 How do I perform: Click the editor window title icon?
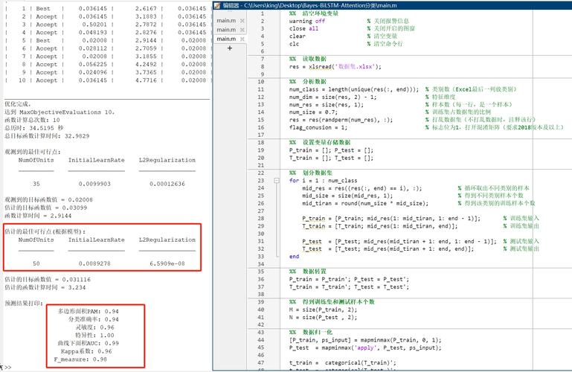click(218, 5)
